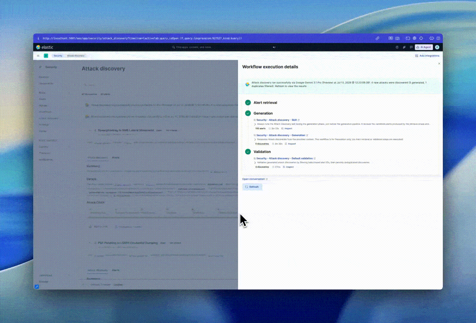
Task: Click the clock icon beside '3m 32s'
Action: point(273,144)
